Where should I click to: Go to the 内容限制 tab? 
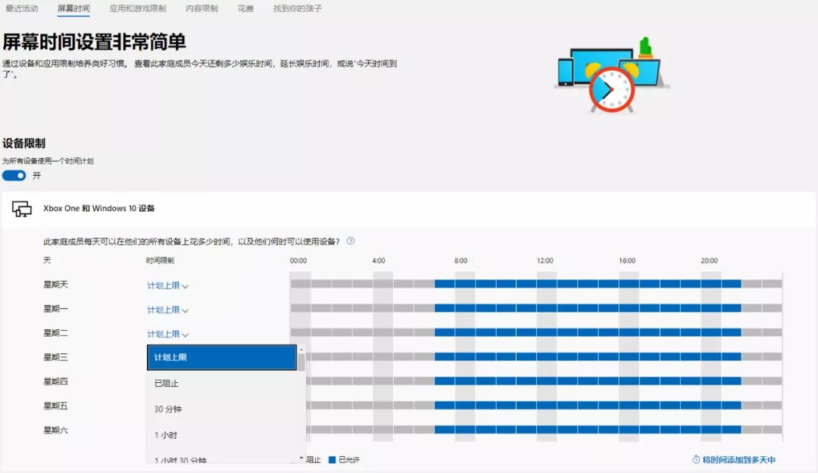point(201,8)
